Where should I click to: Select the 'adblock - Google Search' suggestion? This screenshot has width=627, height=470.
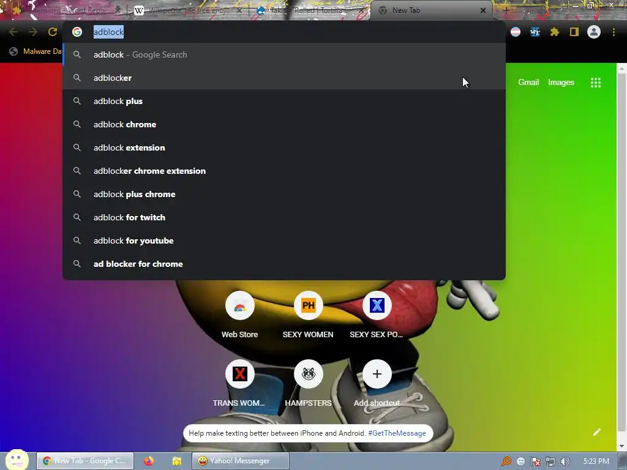coord(284,54)
